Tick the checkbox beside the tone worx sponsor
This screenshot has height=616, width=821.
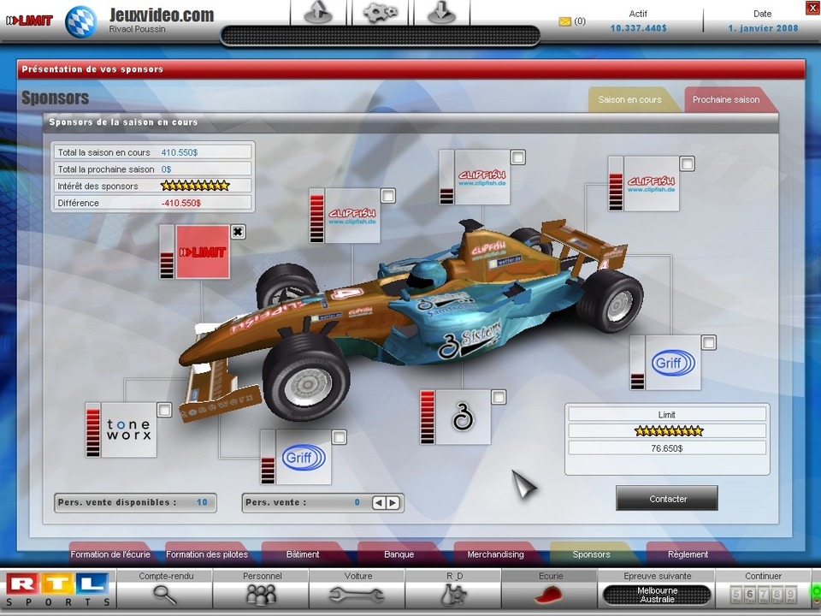(164, 411)
